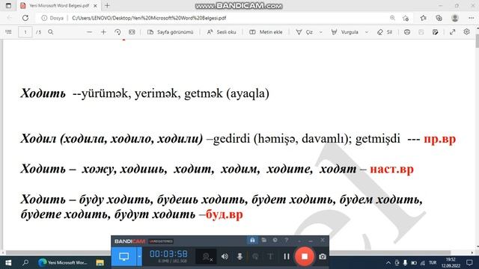Click Dosya site info label
Viewport: 479px width, 269px height.
53,18
